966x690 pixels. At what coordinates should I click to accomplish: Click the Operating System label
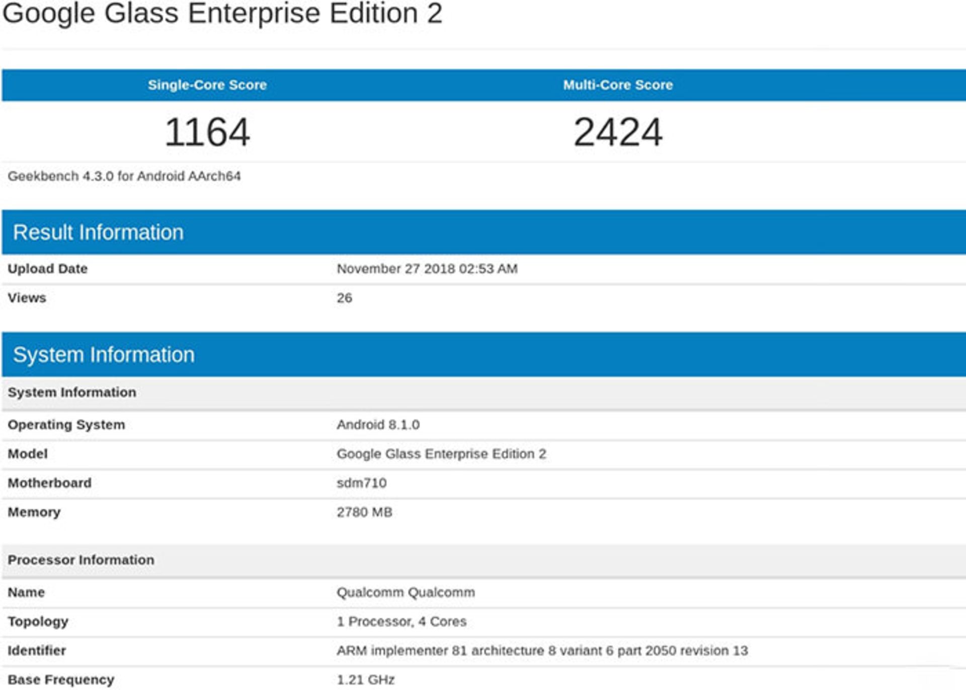pos(66,425)
